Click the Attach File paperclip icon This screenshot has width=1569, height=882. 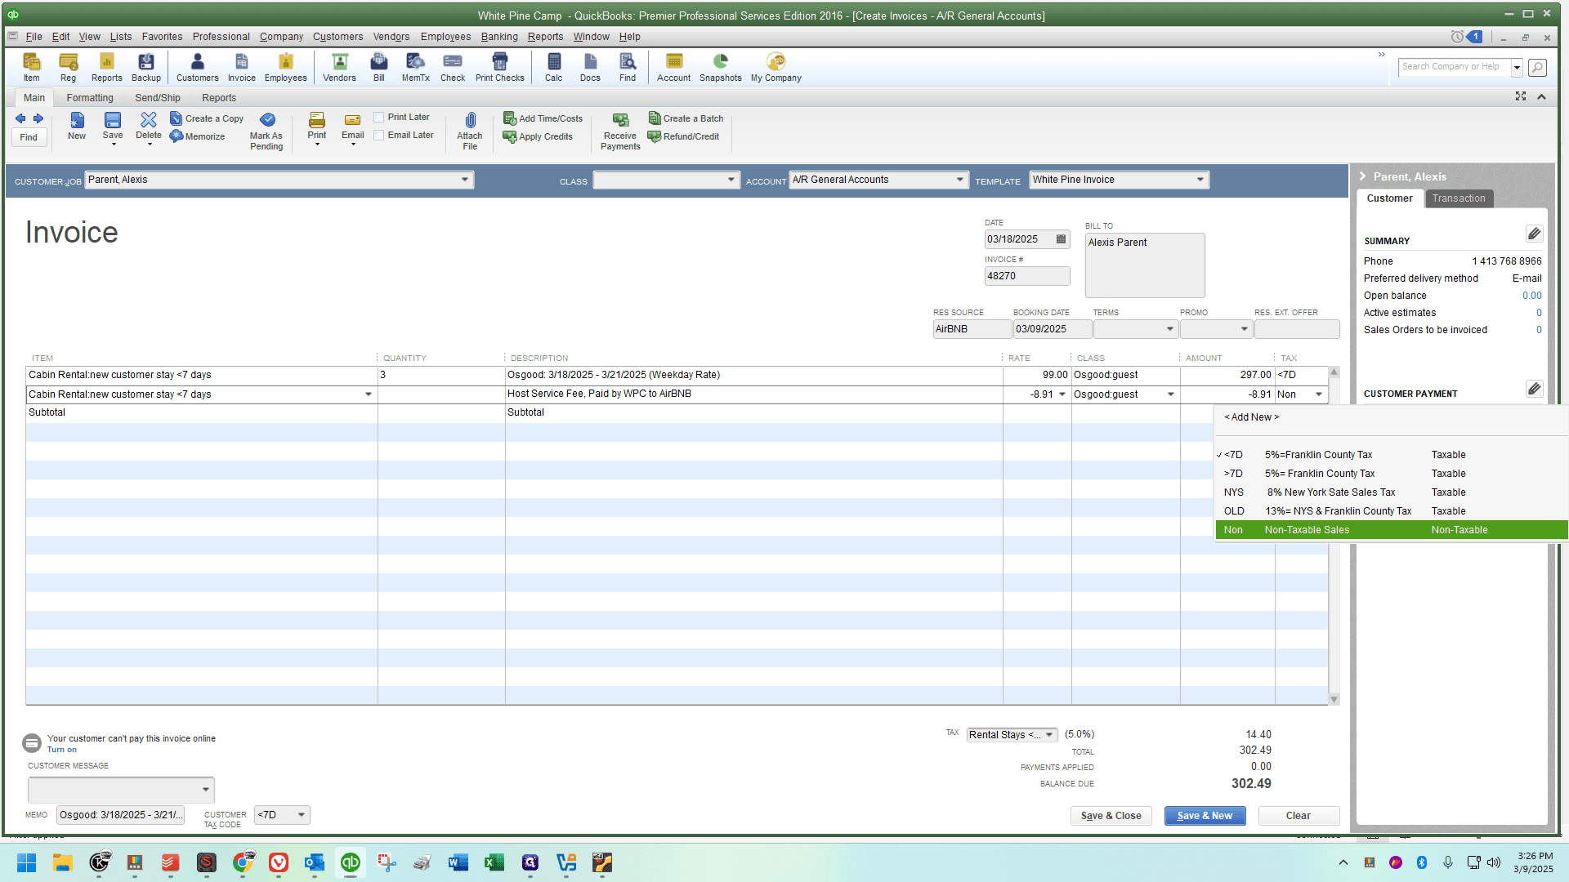coord(469,131)
